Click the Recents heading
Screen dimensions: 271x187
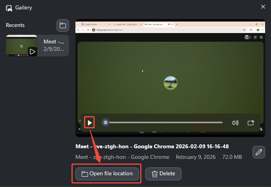point(15,25)
